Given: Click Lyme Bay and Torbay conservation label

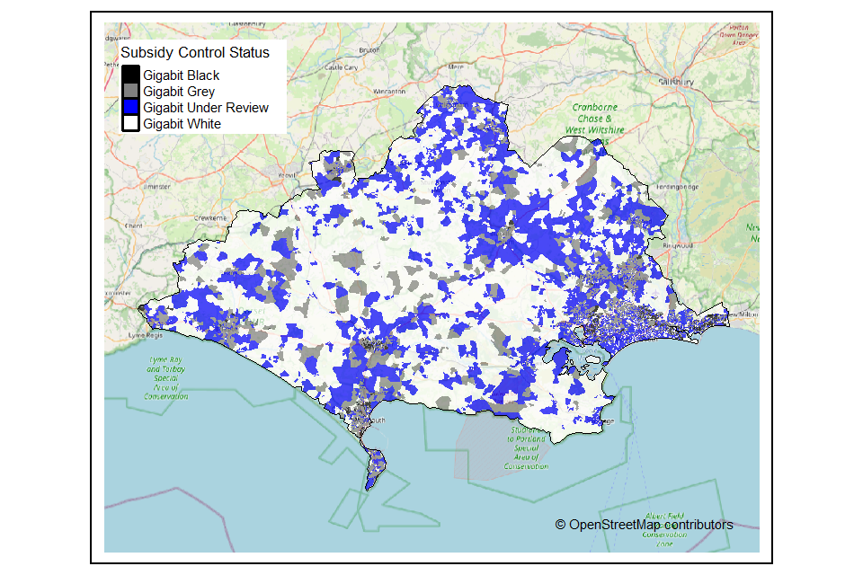Looking at the screenshot, I should pyautogui.click(x=167, y=377).
